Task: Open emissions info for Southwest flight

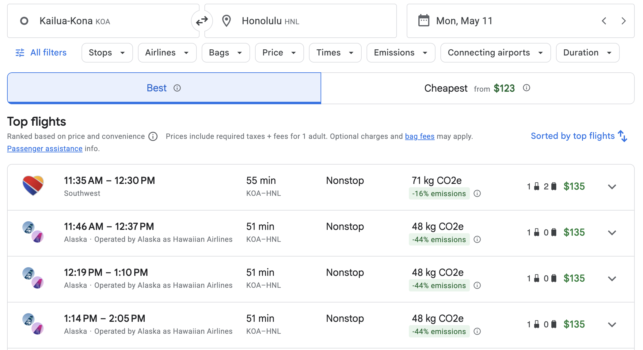Action: point(477,193)
